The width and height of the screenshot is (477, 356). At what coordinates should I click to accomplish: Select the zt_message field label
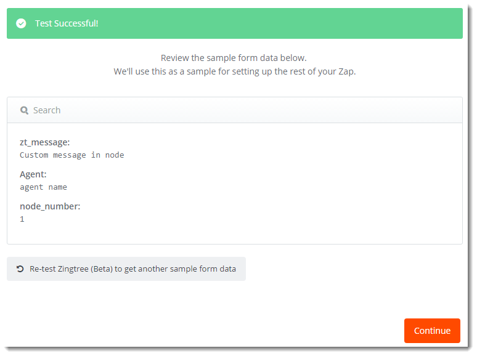[45, 142]
